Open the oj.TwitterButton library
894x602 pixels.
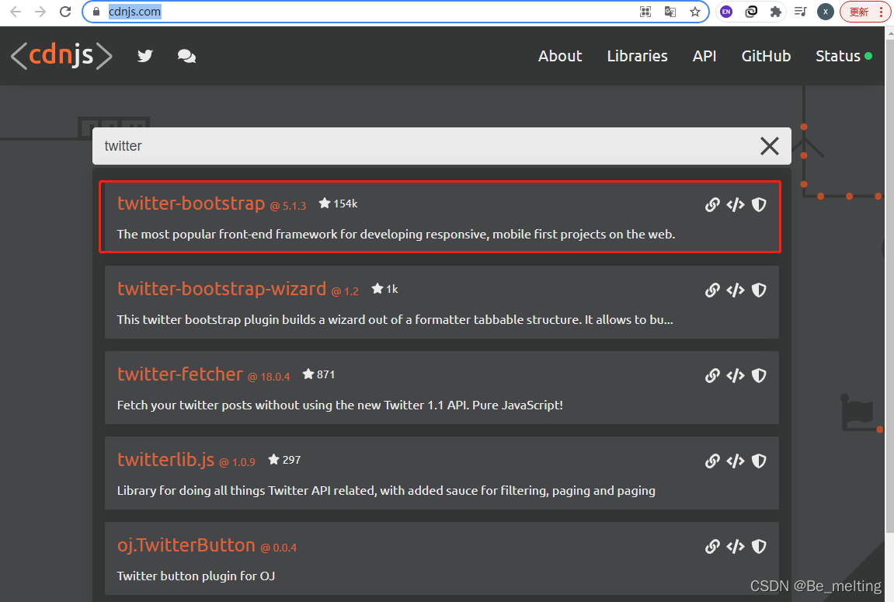pyautogui.click(x=186, y=545)
